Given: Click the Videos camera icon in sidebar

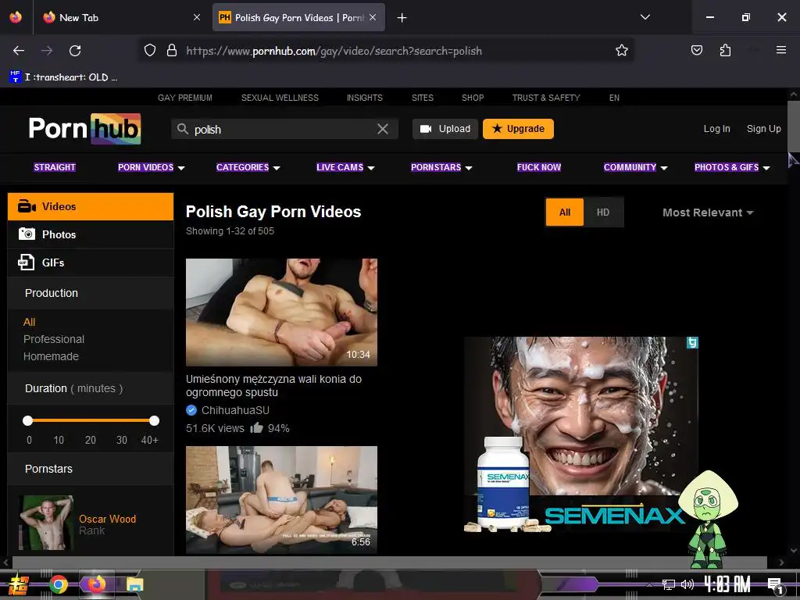Looking at the screenshot, I should (27, 206).
